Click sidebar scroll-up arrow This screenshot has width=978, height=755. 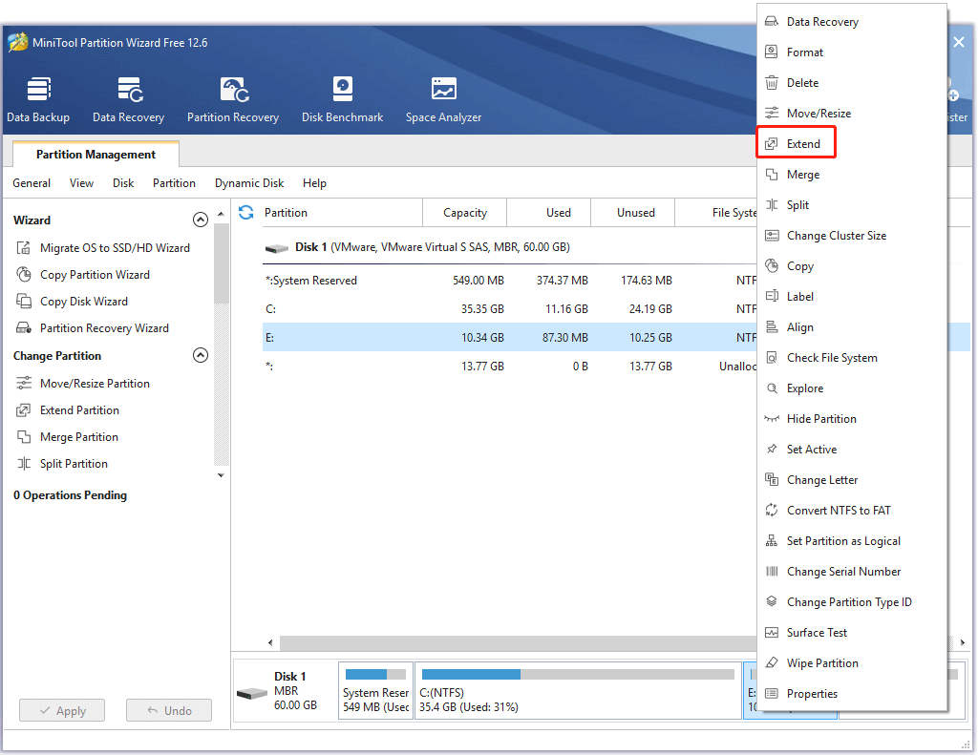coord(221,214)
